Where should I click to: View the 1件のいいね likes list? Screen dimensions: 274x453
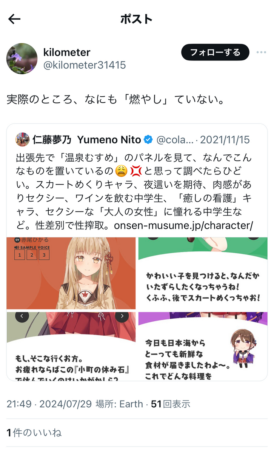(x=34, y=433)
